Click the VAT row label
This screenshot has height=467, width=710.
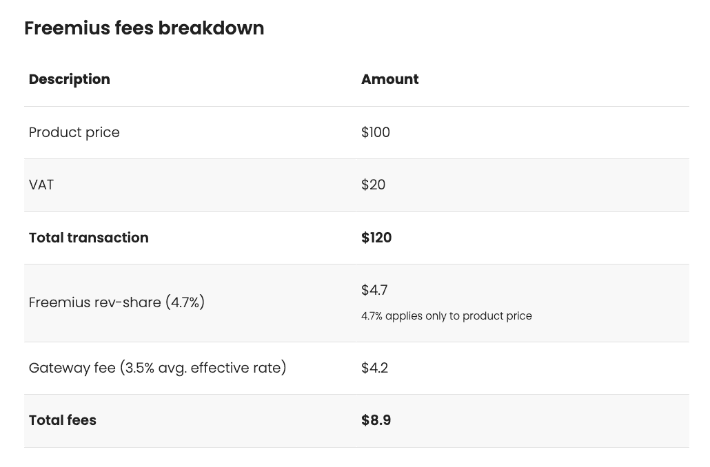pos(41,185)
